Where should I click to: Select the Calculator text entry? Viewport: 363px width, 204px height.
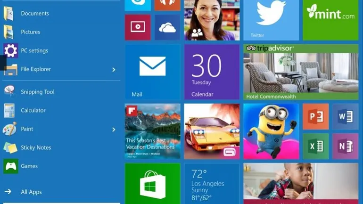[33, 110]
